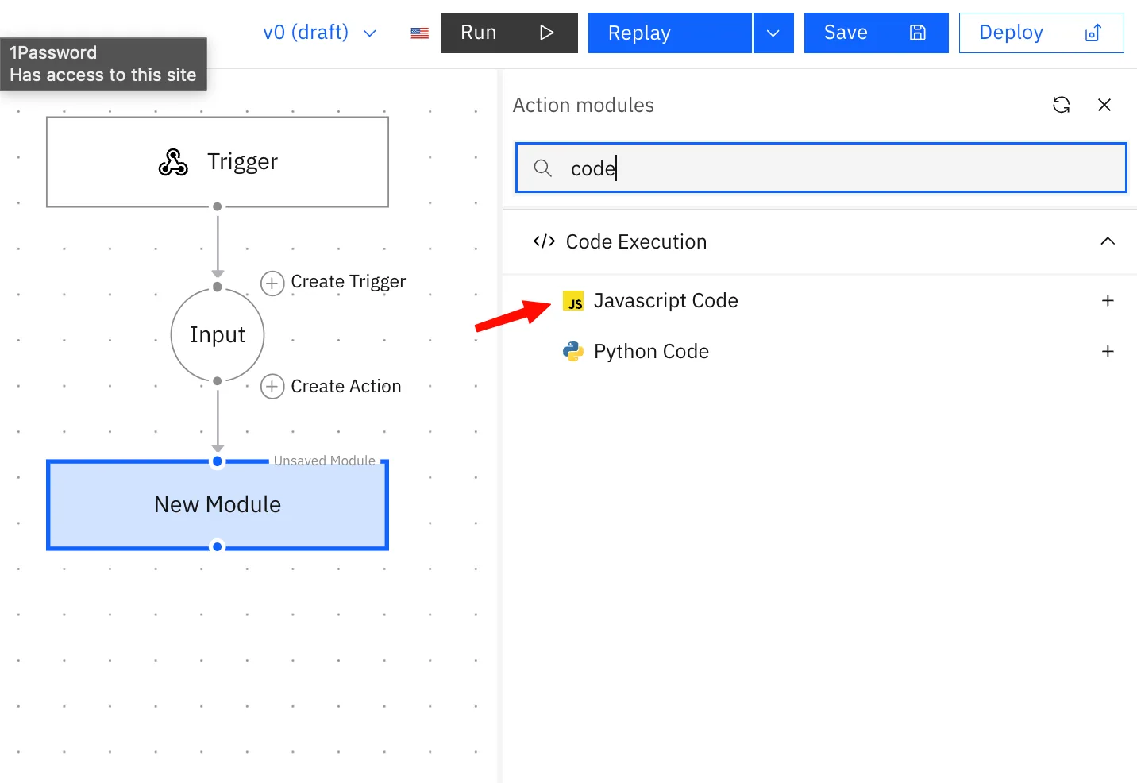Add the Javascript Code module with plus

(1108, 301)
